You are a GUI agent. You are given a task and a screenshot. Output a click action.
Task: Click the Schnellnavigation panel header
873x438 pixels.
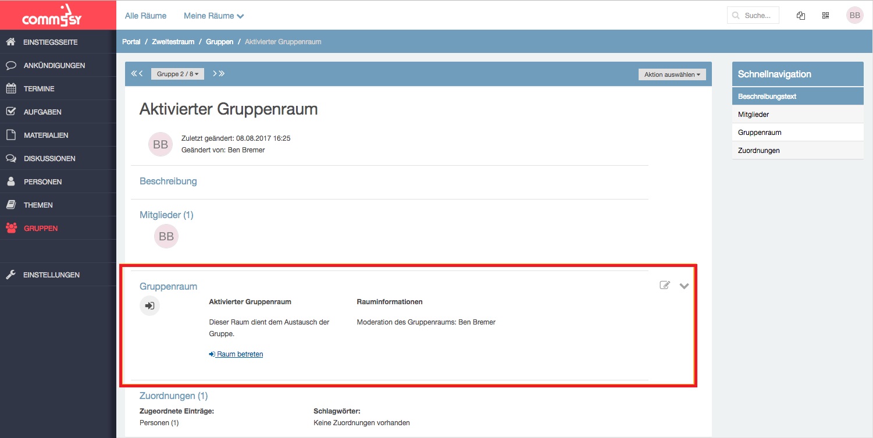coord(797,74)
